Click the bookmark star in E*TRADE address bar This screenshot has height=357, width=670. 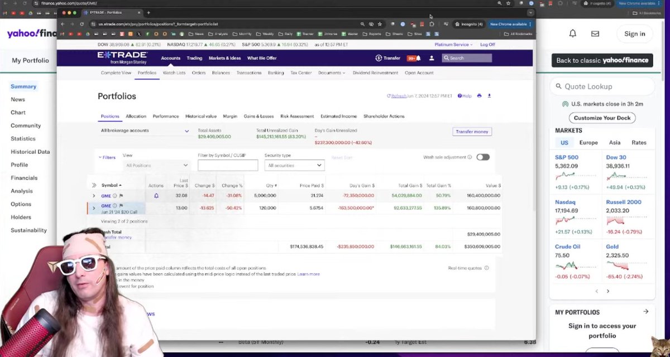point(380,24)
